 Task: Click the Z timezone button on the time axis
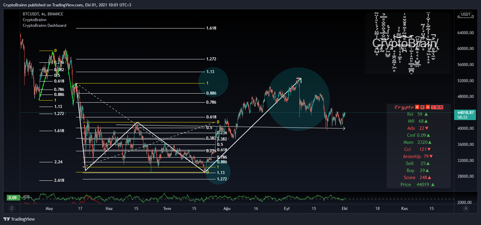point(12,208)
